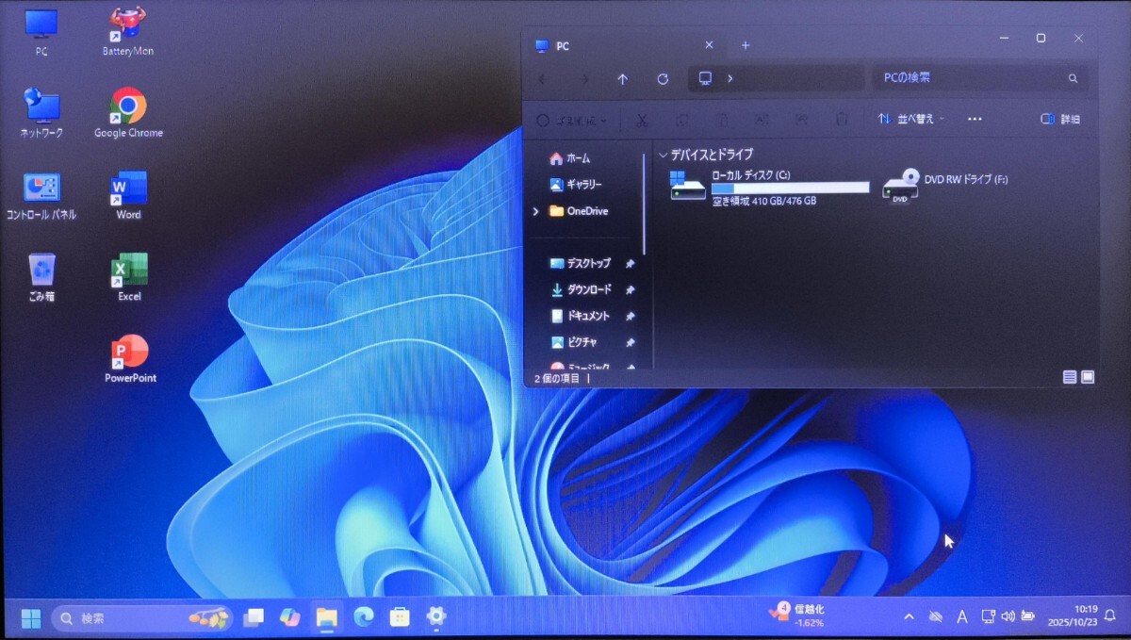The width and height of the screenshot is (1131, 640).
Task: Expand the OneDrive entry in the sidebar
Action: pos(537,211)
